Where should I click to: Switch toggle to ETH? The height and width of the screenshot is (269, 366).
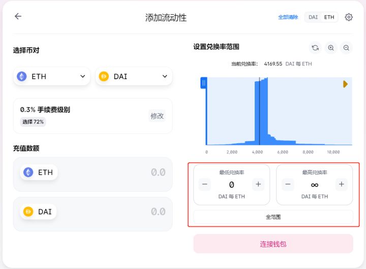tap(329, 17)
